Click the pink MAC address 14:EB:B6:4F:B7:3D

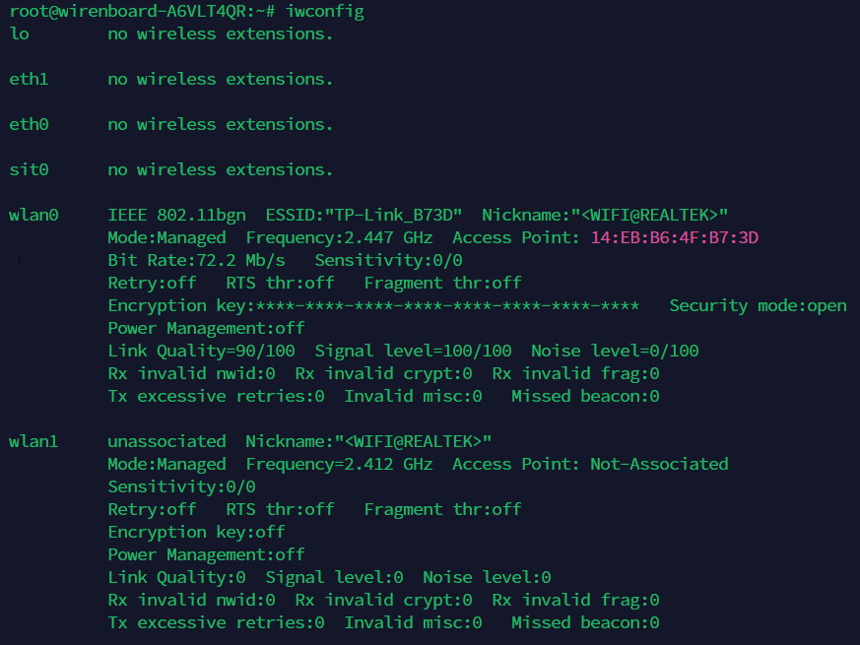[675, 237]
